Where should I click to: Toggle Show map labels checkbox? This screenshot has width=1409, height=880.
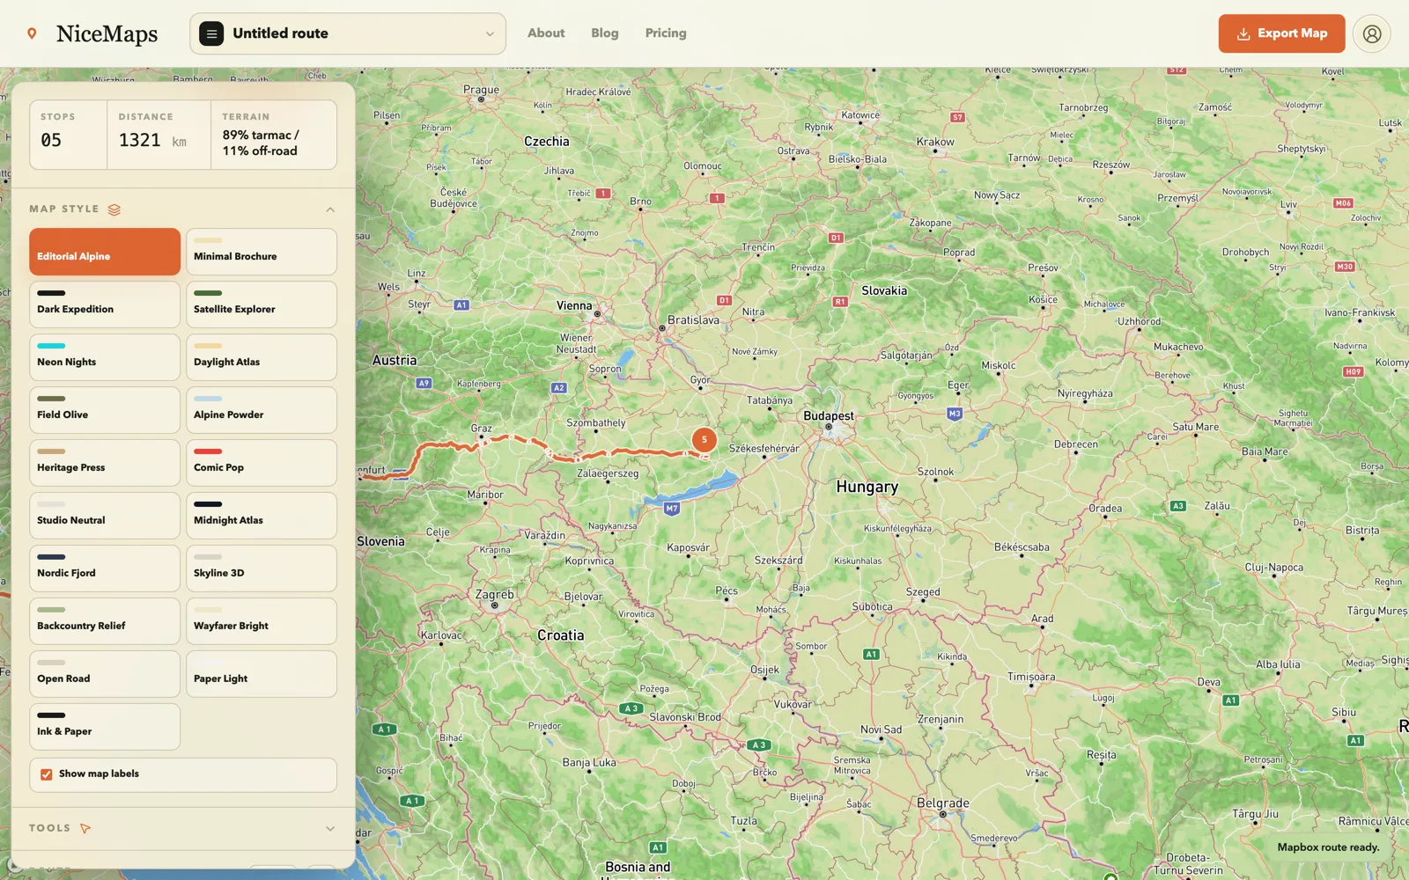point(47,774)
